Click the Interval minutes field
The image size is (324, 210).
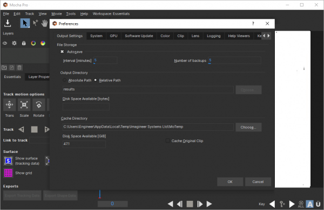pyautogui.click(x=105, y=60)
